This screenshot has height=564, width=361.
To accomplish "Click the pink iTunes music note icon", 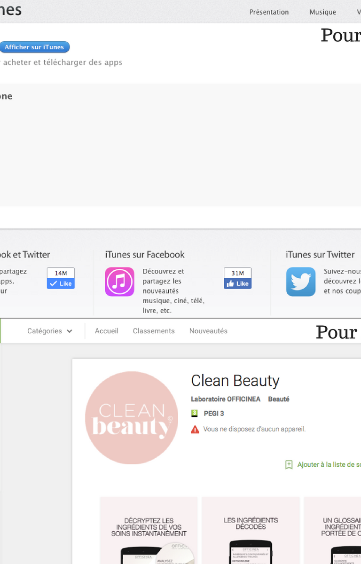I will [x=119, y=282].
